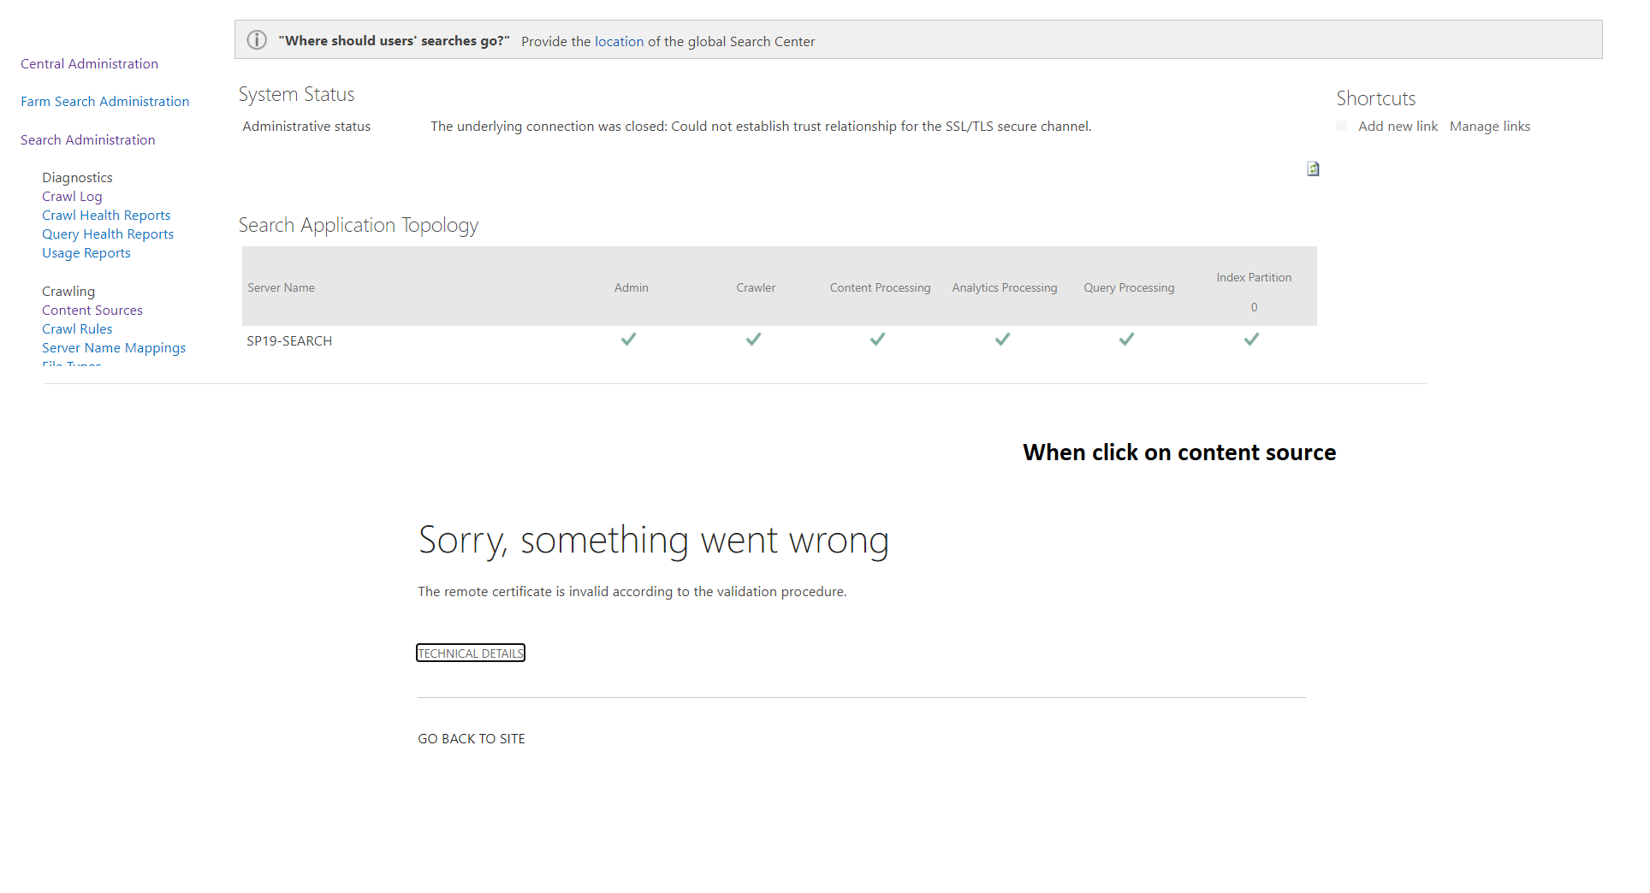Screen dimensions: 1650x893
Task: Click the Admin checkmark for SP19-SEARCH
Action: pos(629,340)
